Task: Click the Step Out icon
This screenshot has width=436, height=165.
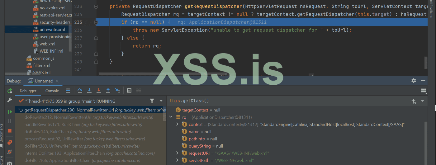Action: pos(108,91)
